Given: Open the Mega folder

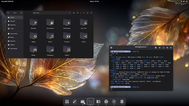Looking at the screenshot, I should [33, 36].
